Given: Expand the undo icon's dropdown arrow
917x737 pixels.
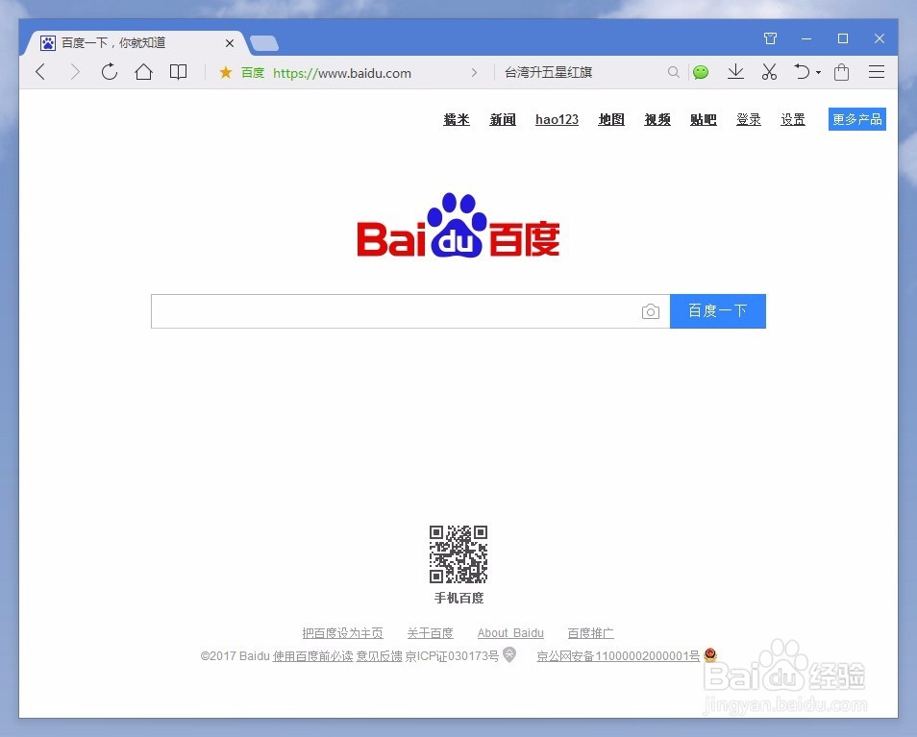Looking at the screenshot, I should click(x=818, y=72).
